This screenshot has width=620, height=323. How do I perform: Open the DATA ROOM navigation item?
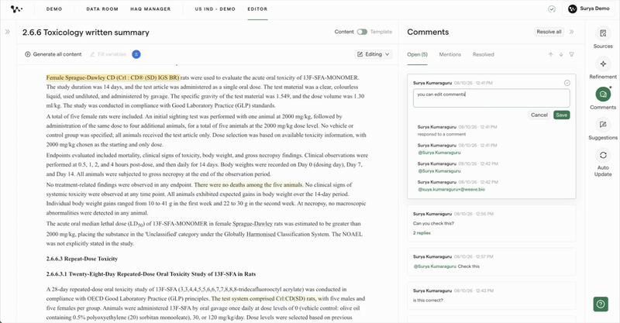tap(102, 9)
